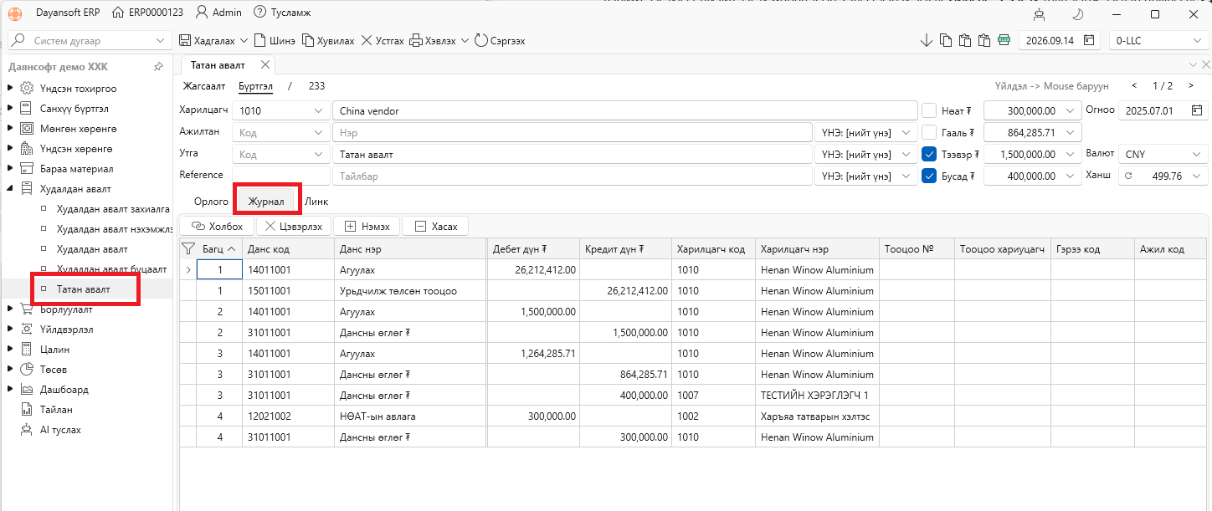Open Тусламж help
This screenshot has height=511, width=1212.
[281, 13]
